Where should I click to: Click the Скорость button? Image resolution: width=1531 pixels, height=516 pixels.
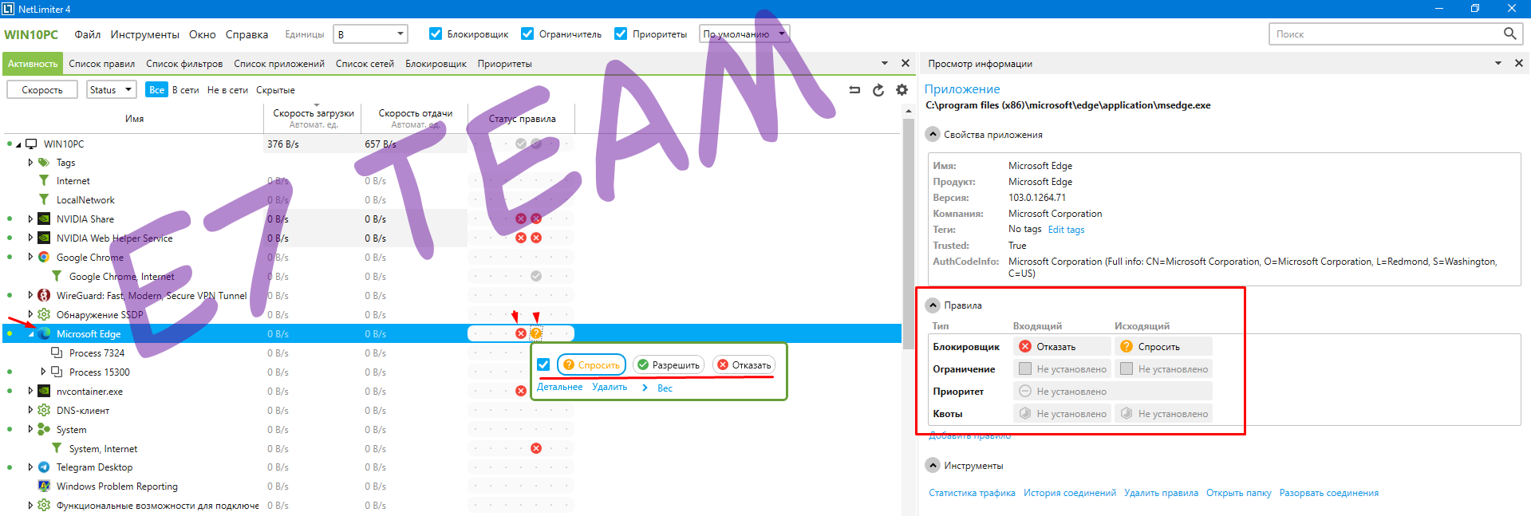(42, 90)
